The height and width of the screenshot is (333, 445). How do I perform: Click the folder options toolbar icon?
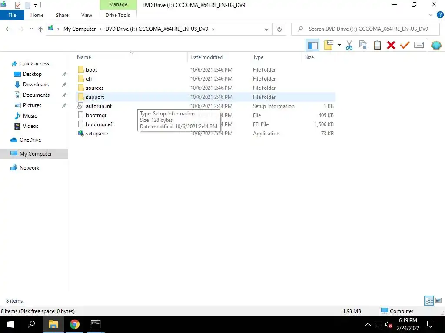tap(329, 45)
